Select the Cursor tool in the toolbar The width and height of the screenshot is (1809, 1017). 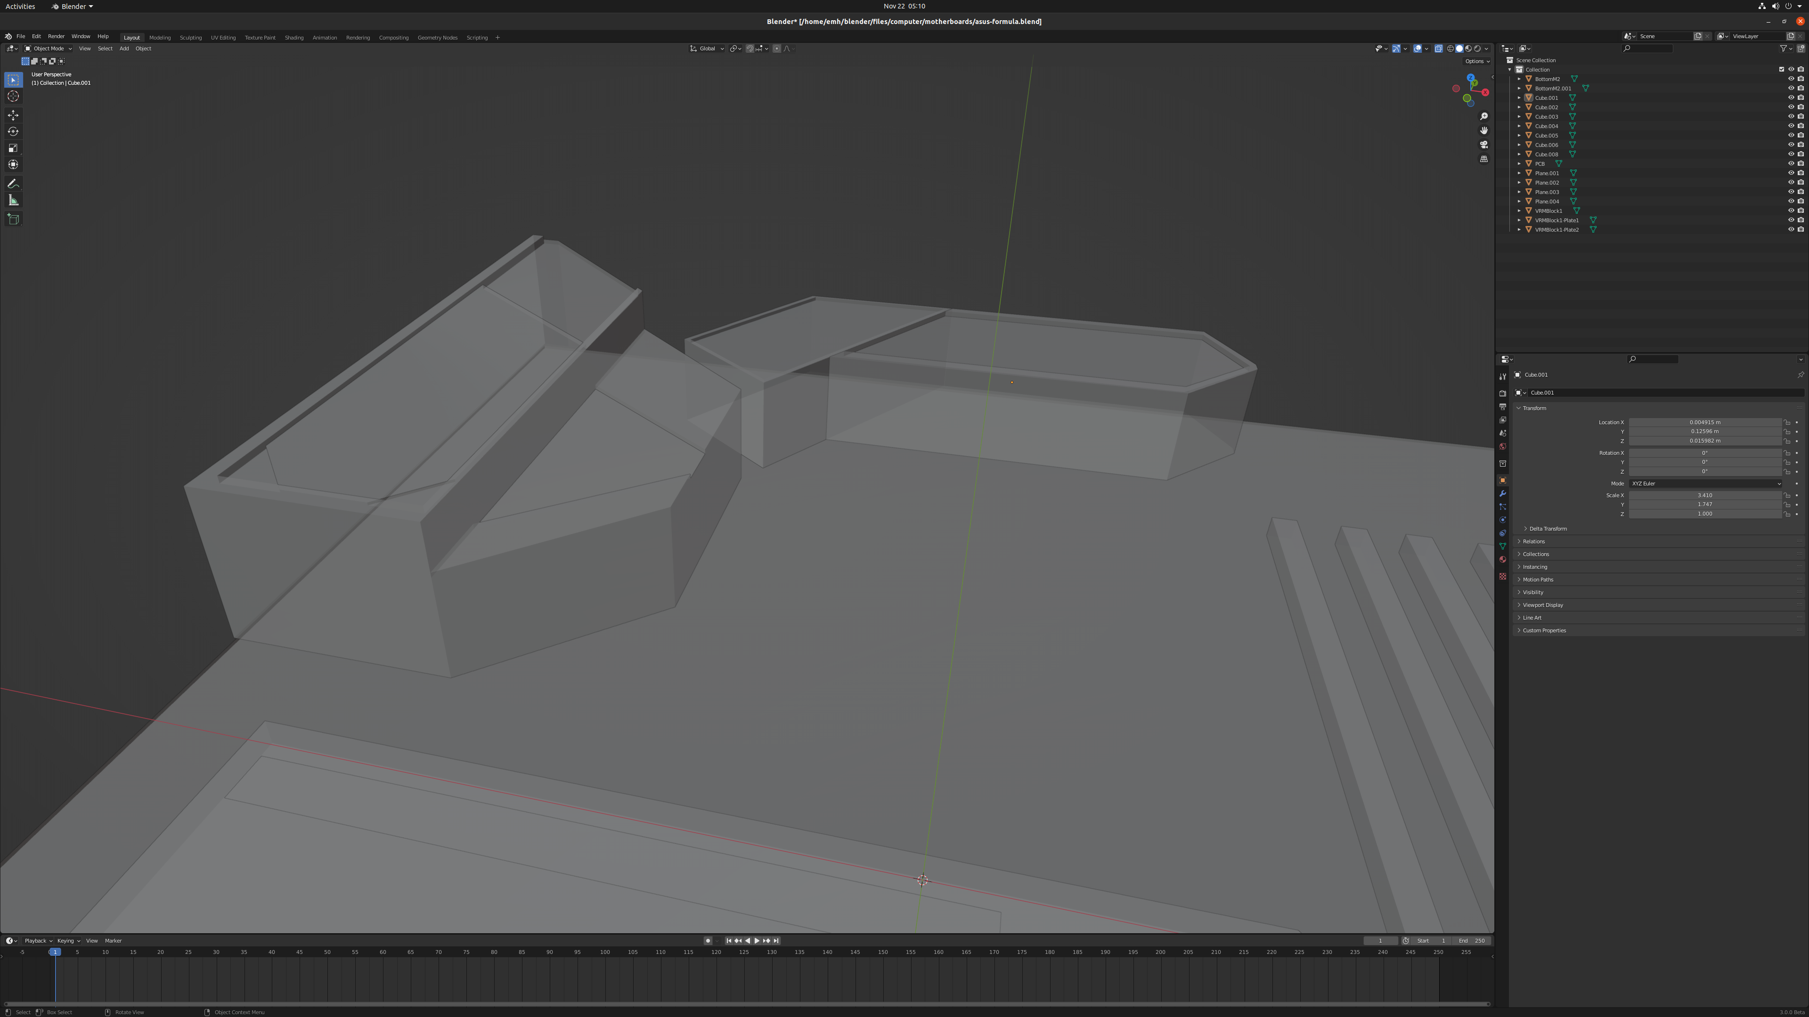(13, 96)
